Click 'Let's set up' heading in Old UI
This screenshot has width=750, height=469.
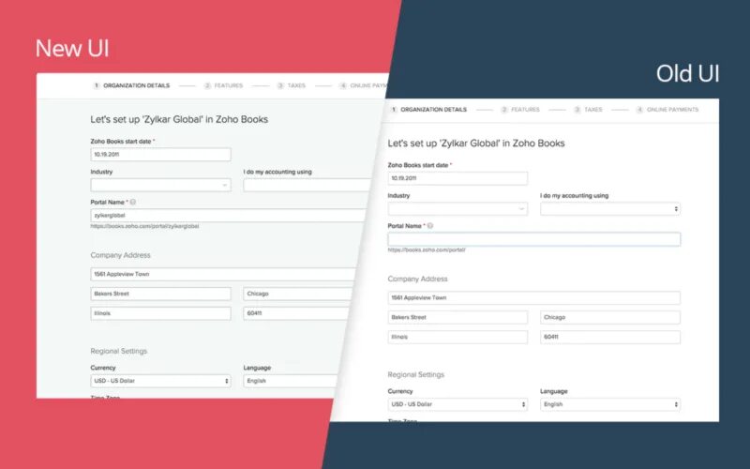tap(476, 144)
